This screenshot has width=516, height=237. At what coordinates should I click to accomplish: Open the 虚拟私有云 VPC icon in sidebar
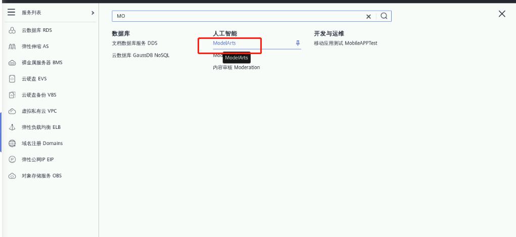[12, 111]
